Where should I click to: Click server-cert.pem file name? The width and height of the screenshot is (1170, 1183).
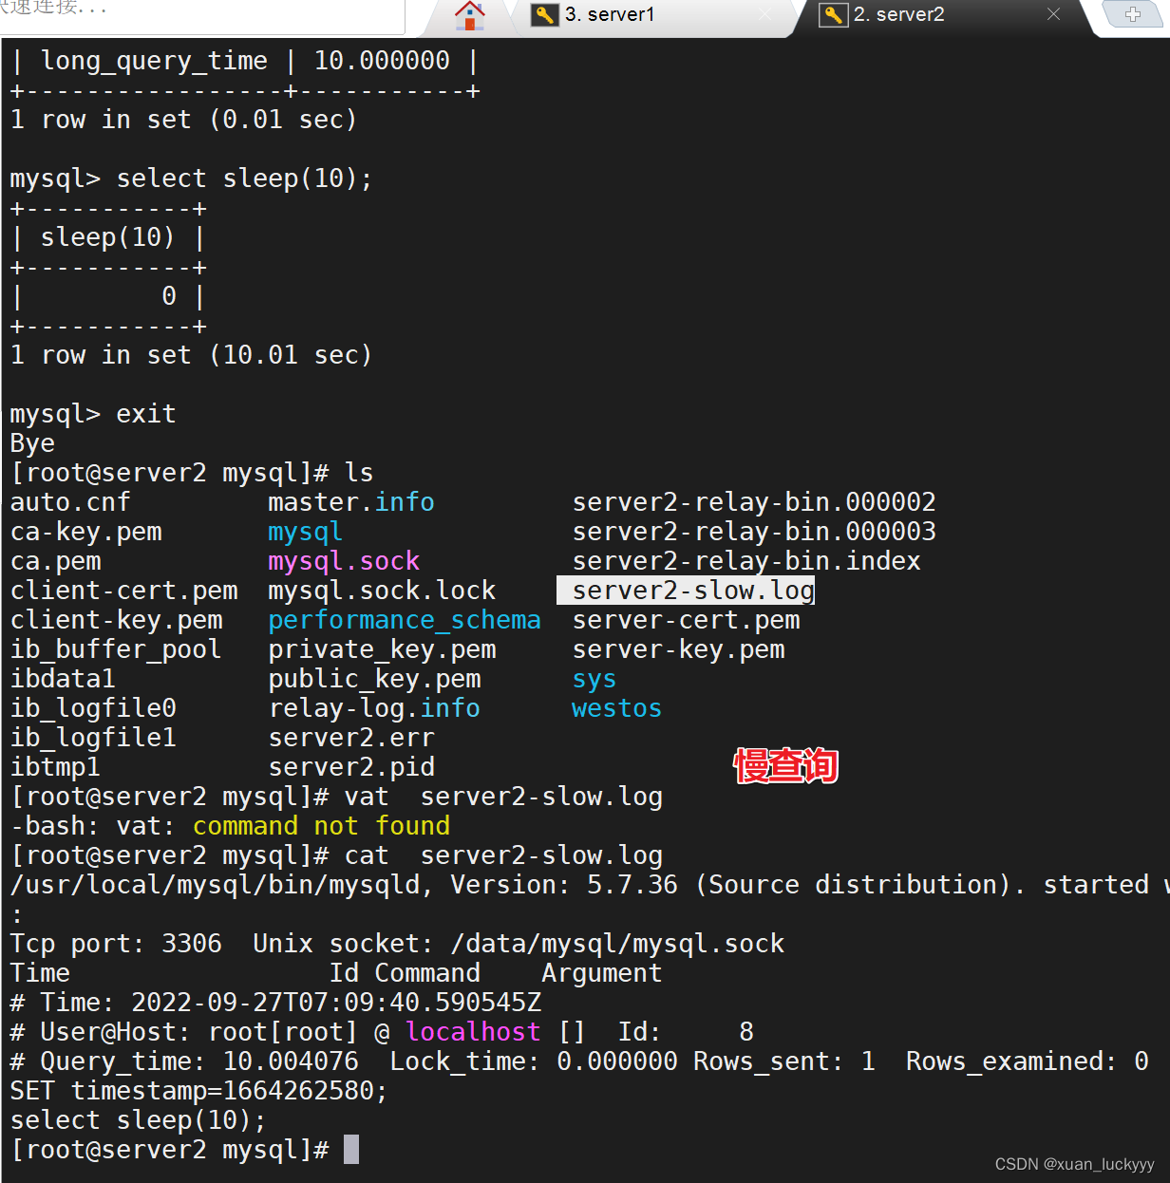coord(686,620)
